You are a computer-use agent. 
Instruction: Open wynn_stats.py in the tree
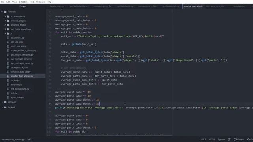[17, 97]
